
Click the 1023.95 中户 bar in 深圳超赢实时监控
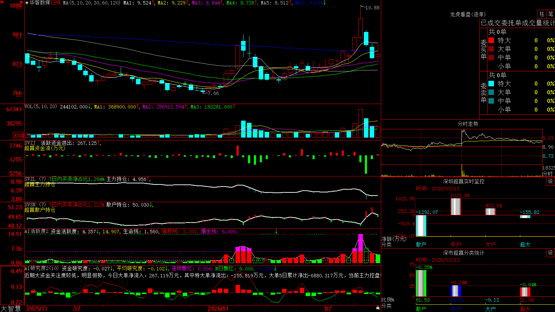tap(456, 207)
